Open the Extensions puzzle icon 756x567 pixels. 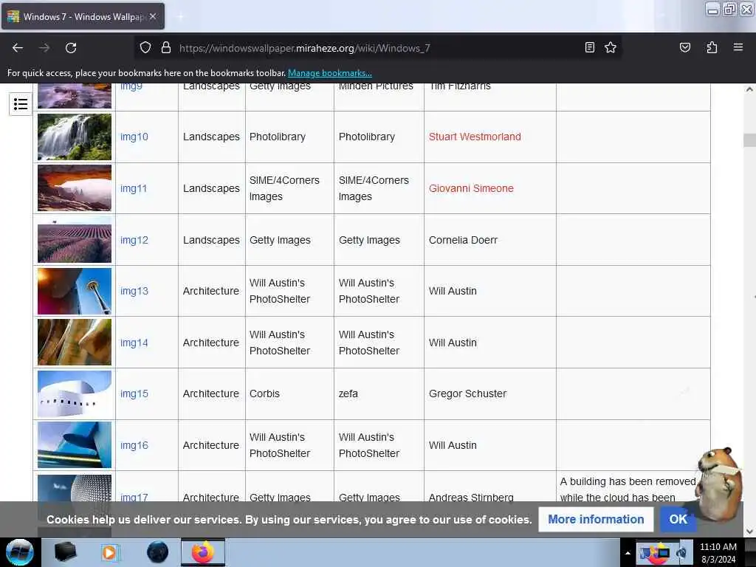(712, 47)
